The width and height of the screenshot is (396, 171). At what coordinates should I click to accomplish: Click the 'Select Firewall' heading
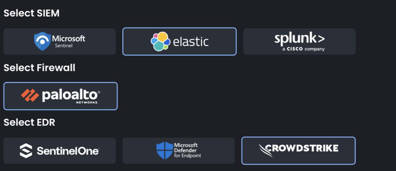coord(39,68)
